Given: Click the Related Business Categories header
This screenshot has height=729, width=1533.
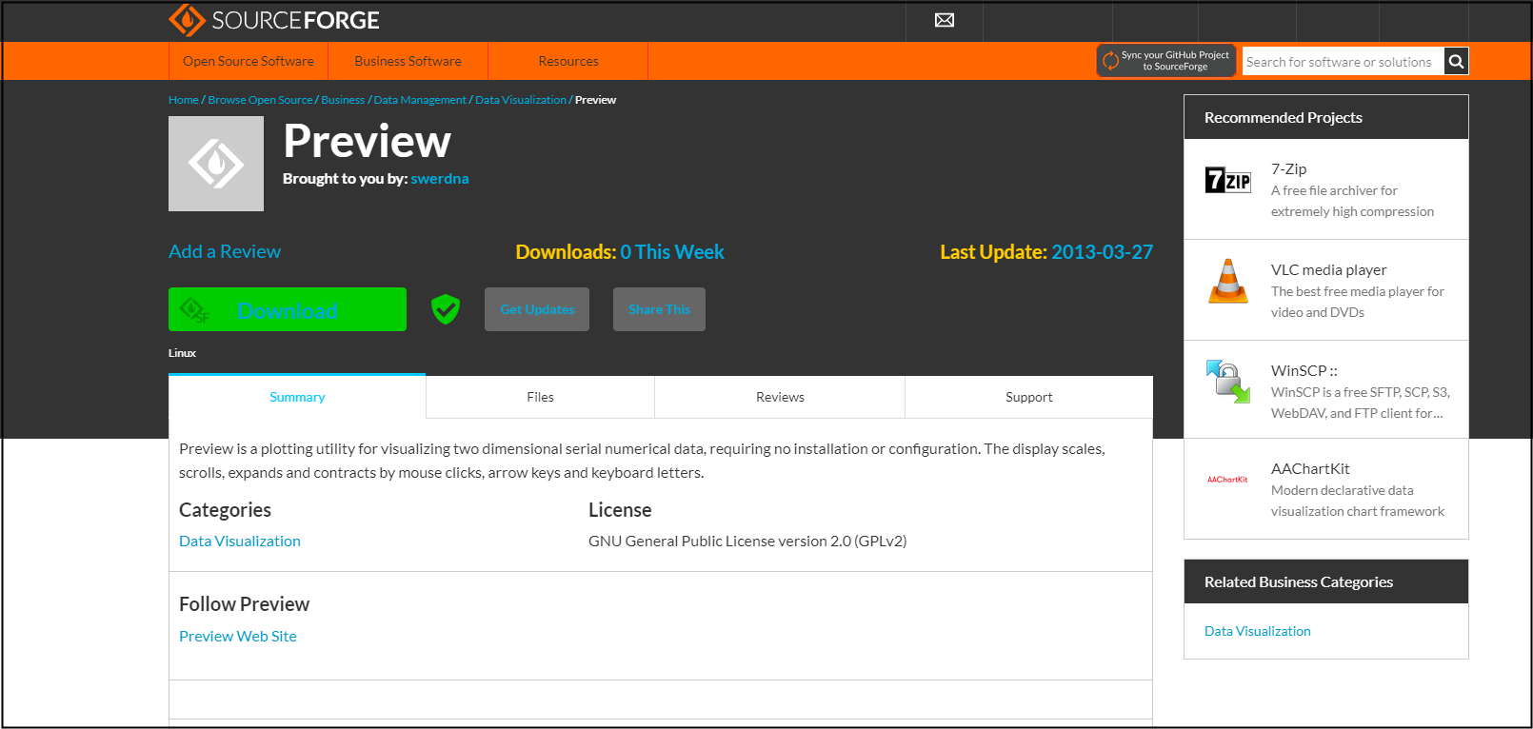Looking at the screenshot, I should coord(1326,581).
